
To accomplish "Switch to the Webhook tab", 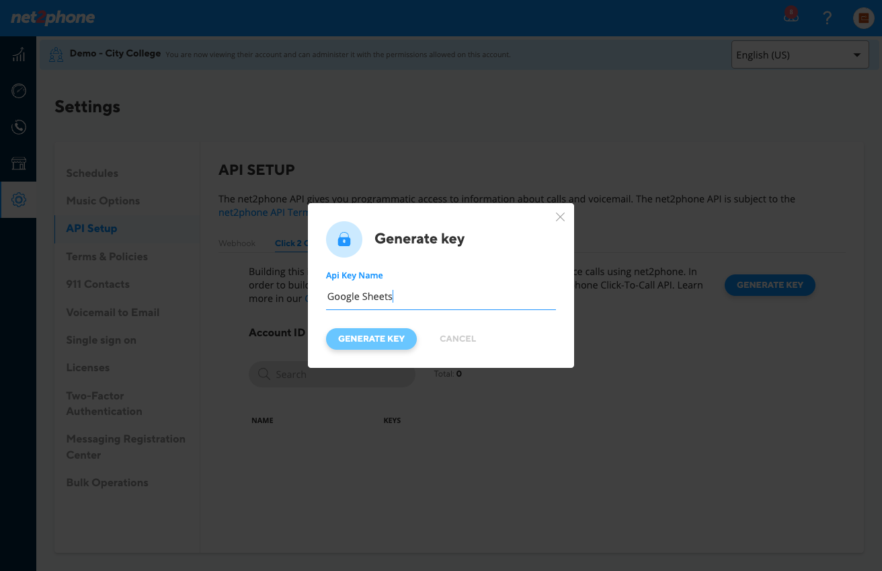I will [237, 243].
